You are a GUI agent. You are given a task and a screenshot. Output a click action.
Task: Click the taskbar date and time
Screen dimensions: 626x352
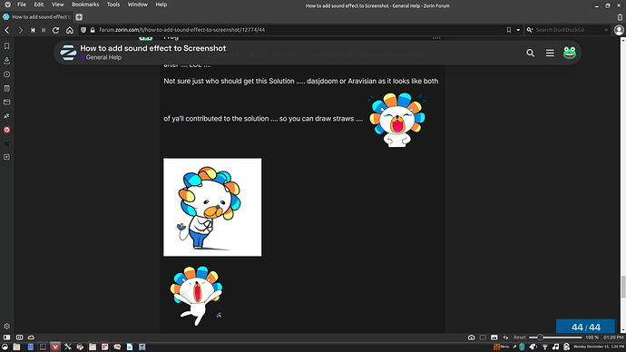599,347
